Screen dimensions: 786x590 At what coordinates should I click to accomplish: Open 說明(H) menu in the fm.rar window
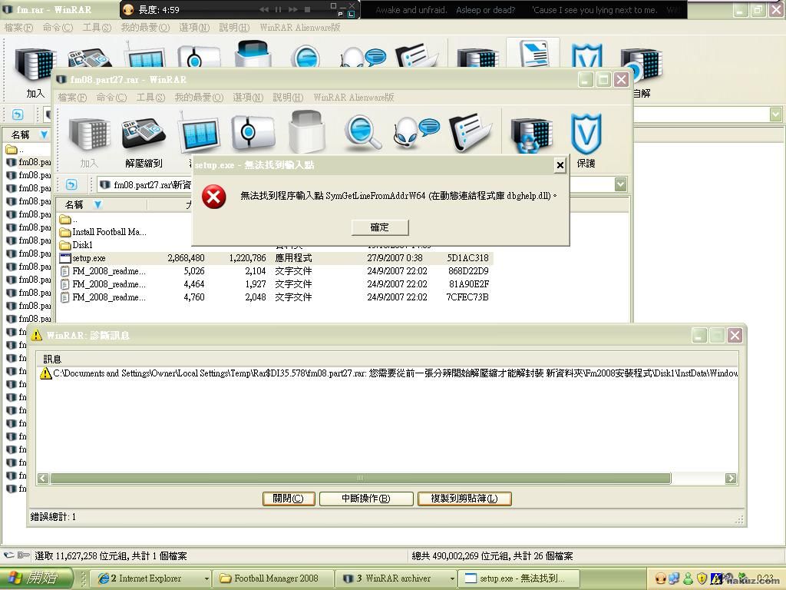click(x=234, y=28)
